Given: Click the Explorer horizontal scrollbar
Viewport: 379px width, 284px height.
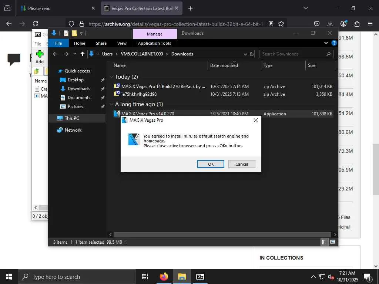Looking at the screenshot, I should [222, 234].
